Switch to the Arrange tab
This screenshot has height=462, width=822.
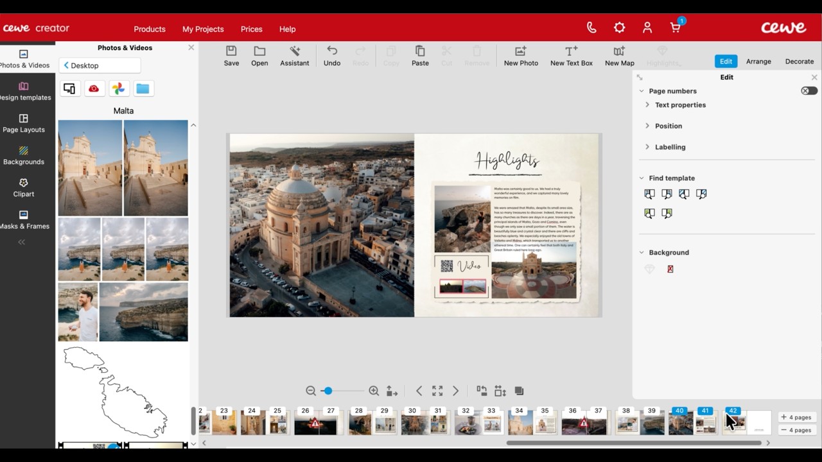[758, 61]
